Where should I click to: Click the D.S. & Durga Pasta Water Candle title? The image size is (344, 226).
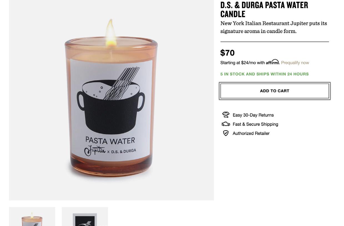(264, 9)
